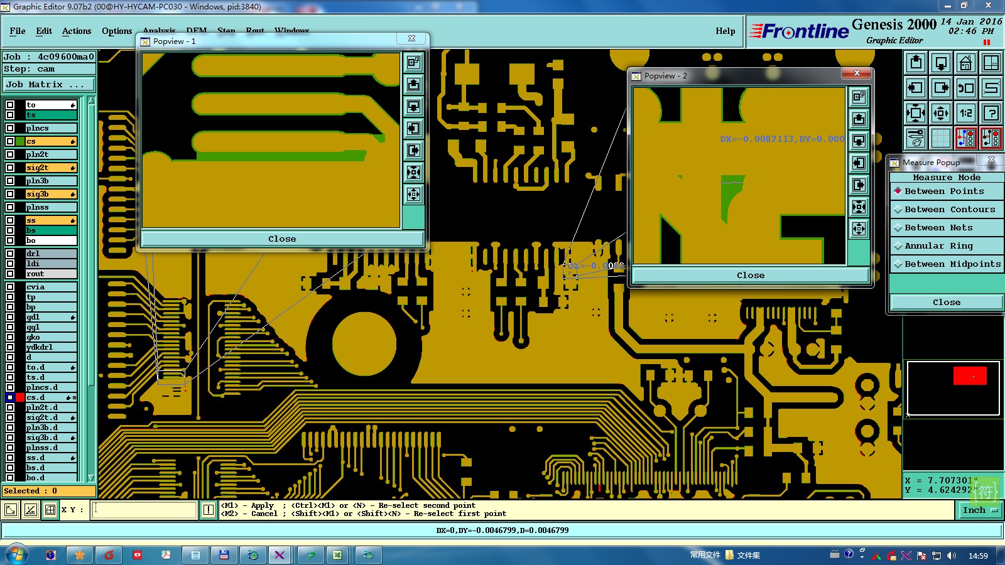Click the Excel icon in taskbar
Screen dimensions: 1005x565
pyautogui.click(x=337, y=555)
